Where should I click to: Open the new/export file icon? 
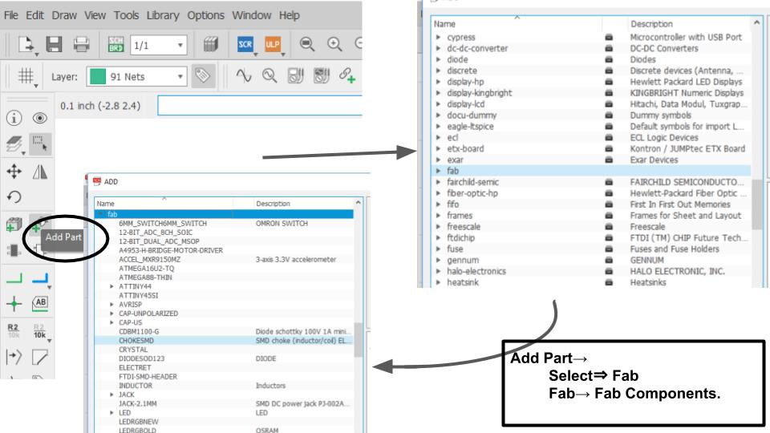point(26,45)
